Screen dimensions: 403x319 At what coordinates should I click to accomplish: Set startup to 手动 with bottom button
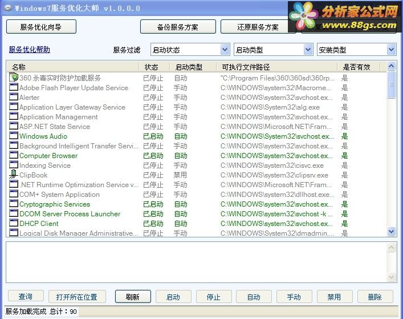point(294,297)
